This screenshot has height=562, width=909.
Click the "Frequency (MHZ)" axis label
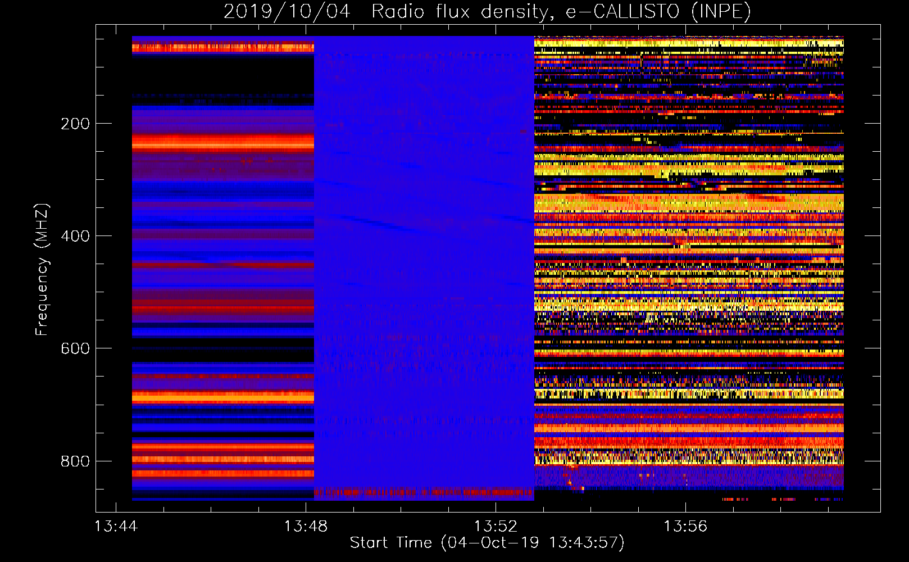42,269
